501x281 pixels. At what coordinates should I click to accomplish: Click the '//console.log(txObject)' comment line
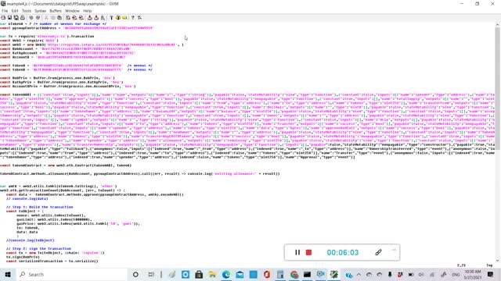(x=30, y=240)
